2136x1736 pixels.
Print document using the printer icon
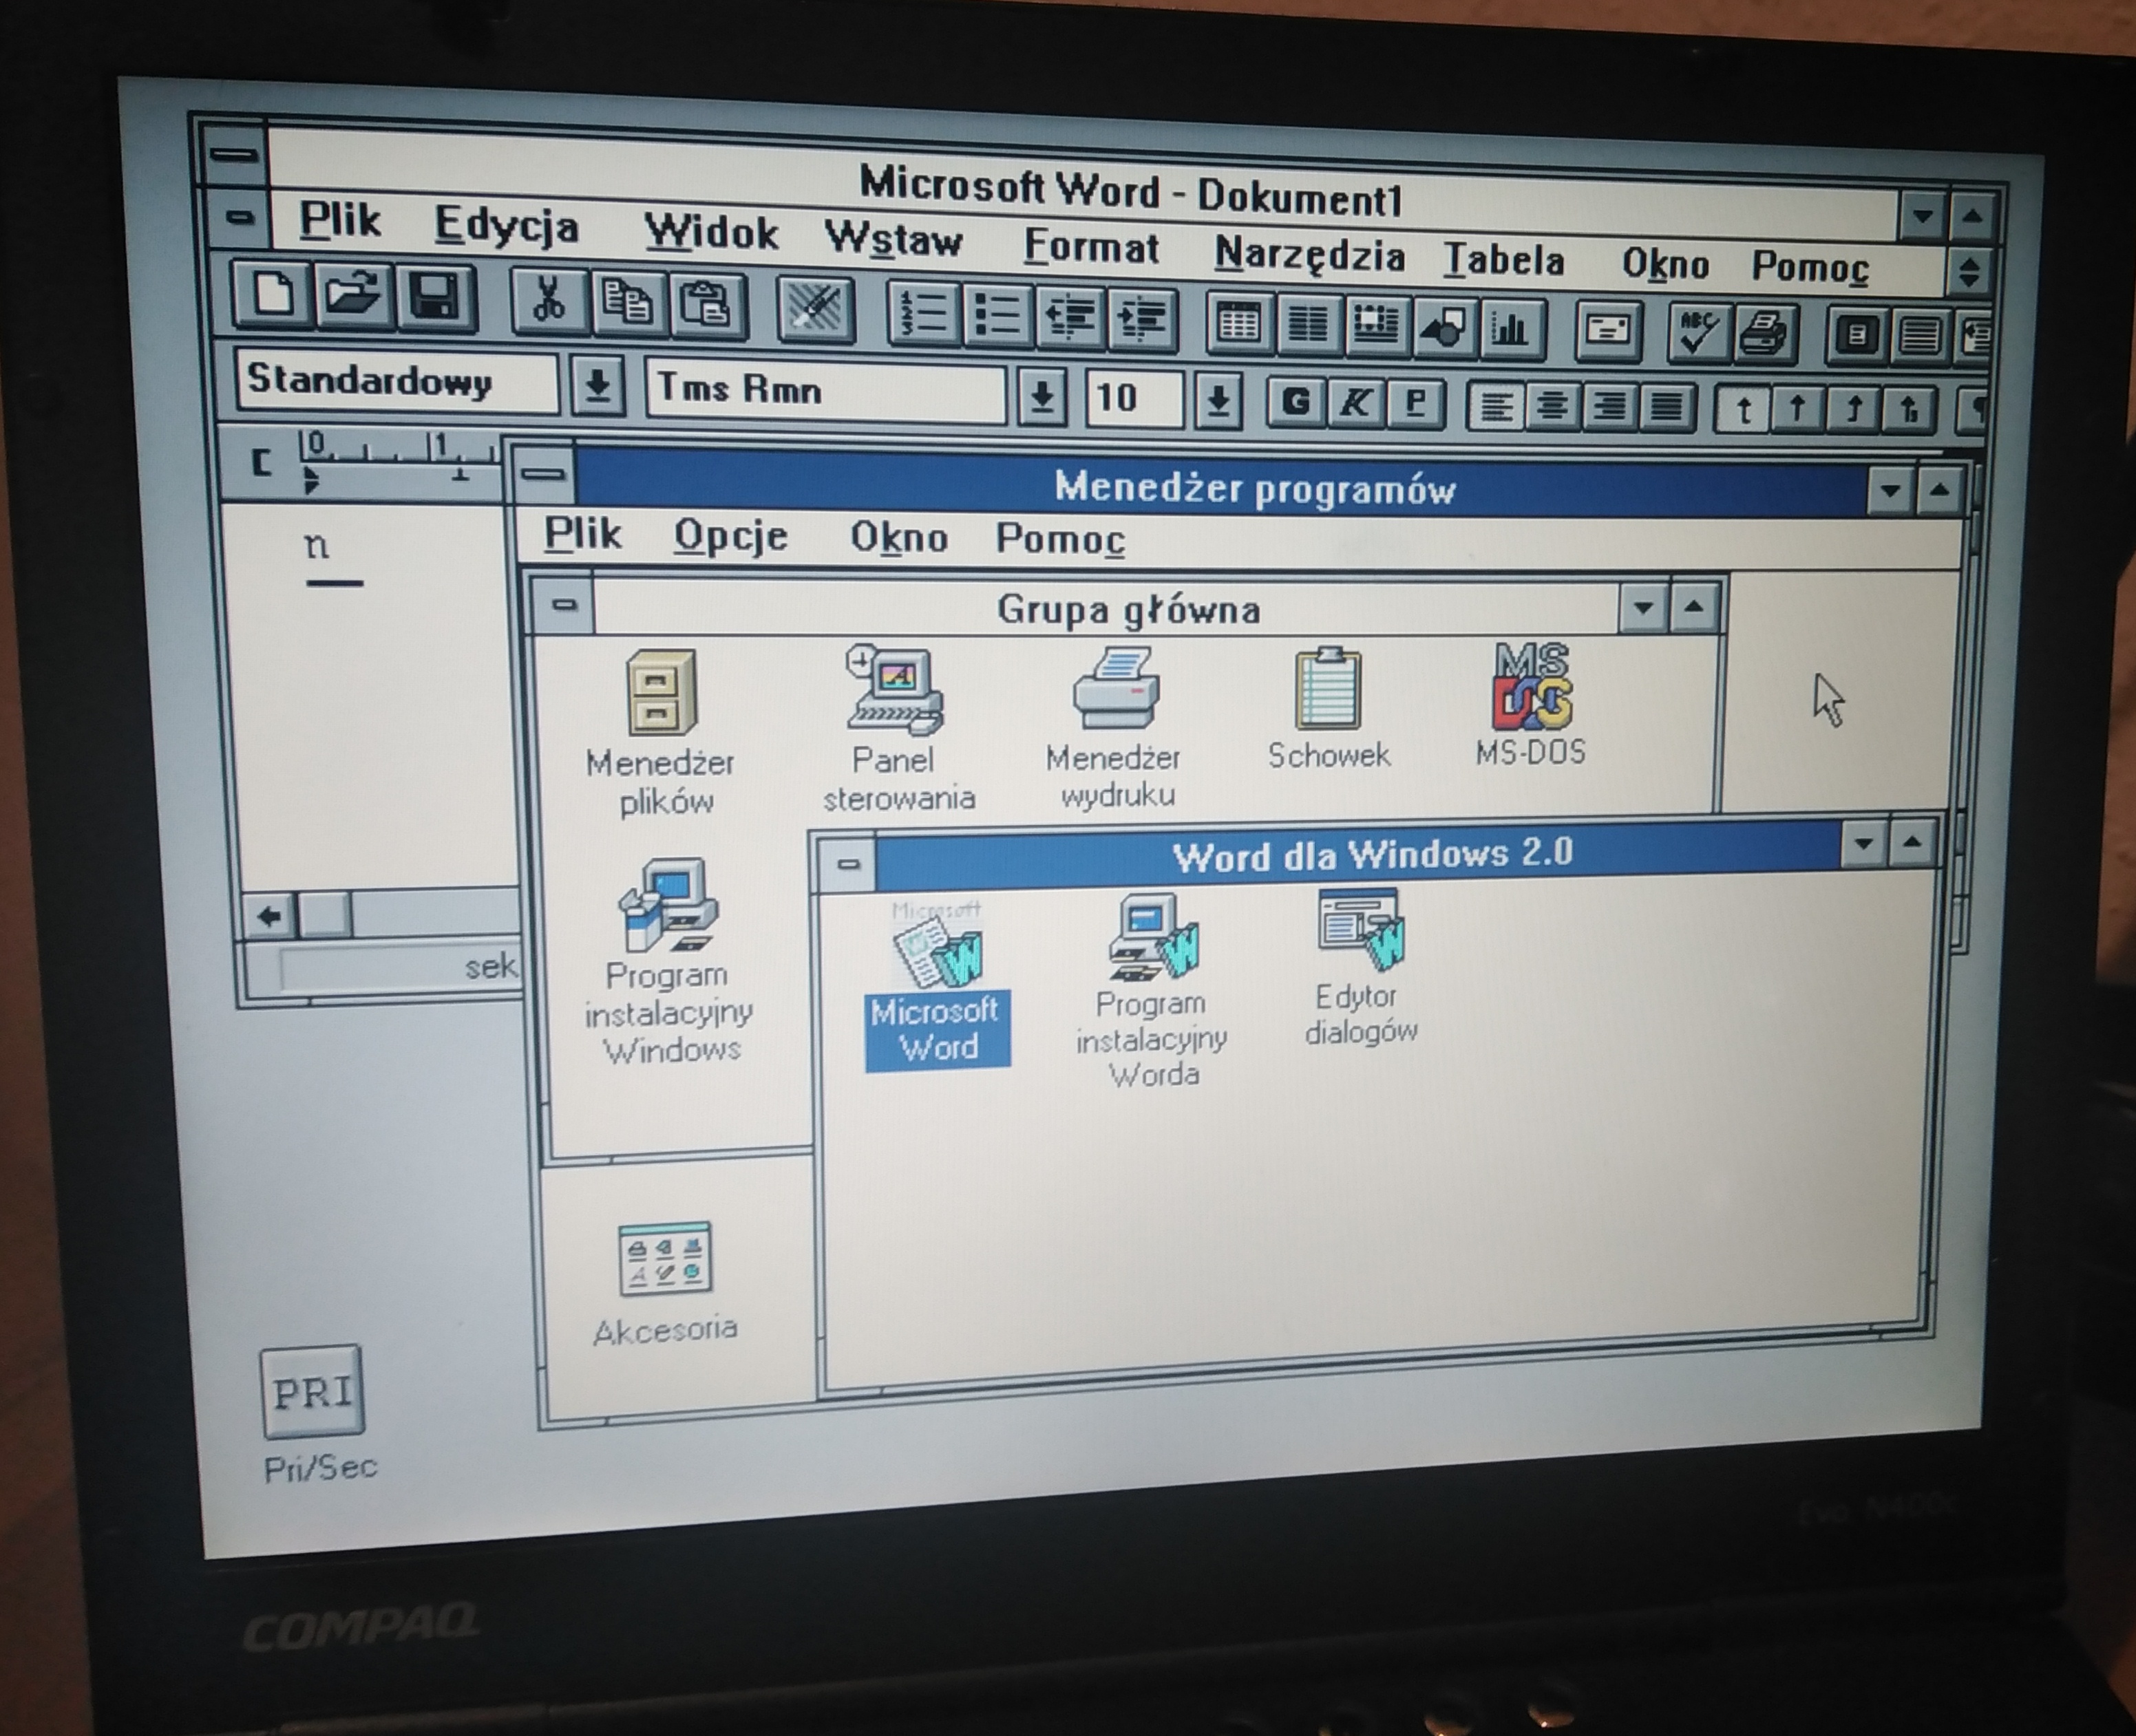[x=1765, y=336]
